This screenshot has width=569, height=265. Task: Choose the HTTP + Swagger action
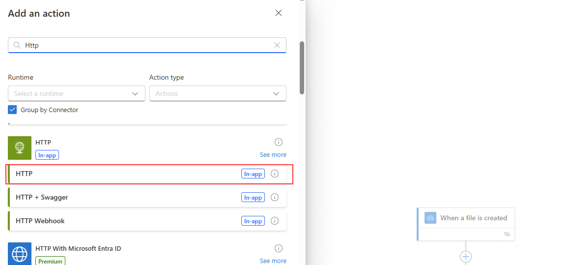123,197
